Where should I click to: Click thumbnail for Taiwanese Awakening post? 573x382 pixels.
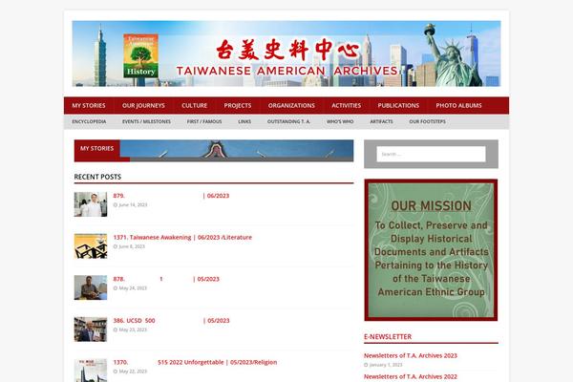(91, 246)
